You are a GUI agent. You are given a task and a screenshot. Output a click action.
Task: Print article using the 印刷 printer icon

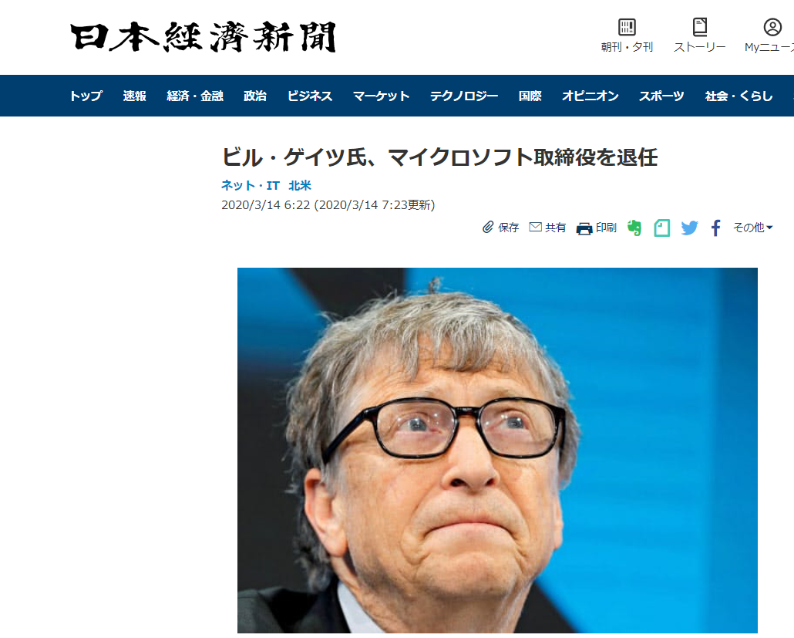click(584, 228)
